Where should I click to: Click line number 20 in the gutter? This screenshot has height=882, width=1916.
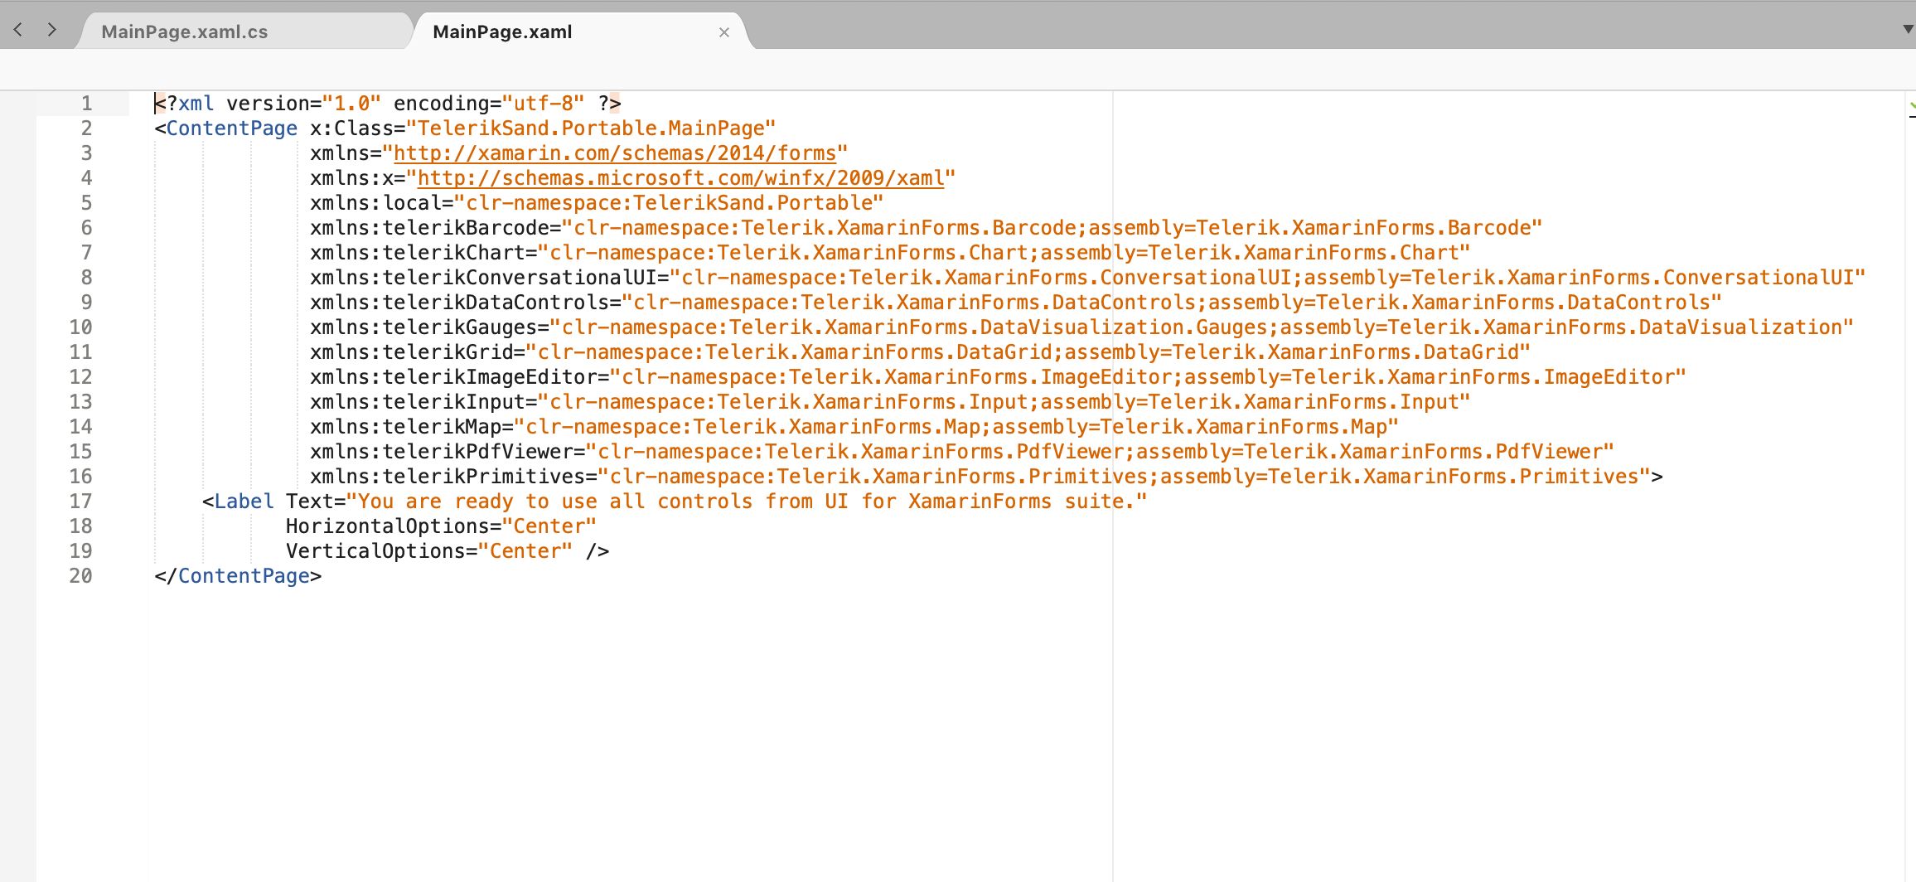80,576
